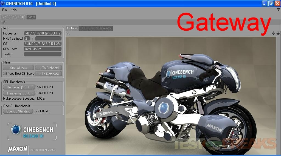Viewport: 281px width, 156px height.
Task: Click the To Database button
Action: pyautogui.click(x=49, y=74)
